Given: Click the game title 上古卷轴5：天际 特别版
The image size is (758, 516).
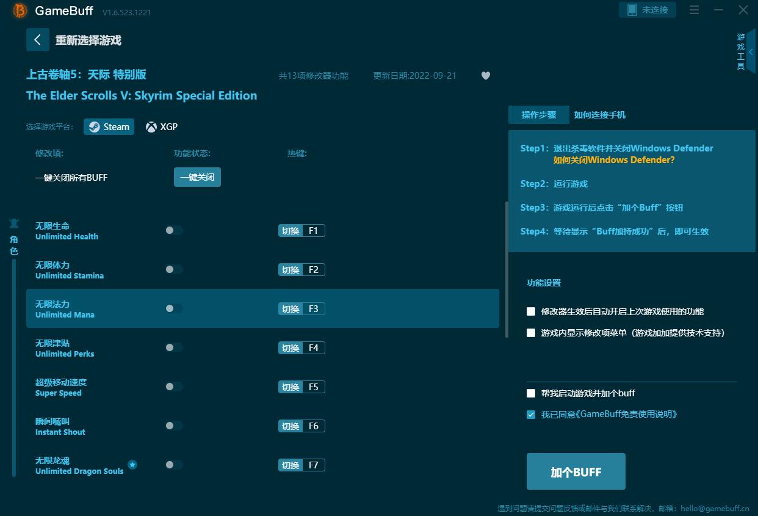Looking at the screenshot, I should point(86,74).
